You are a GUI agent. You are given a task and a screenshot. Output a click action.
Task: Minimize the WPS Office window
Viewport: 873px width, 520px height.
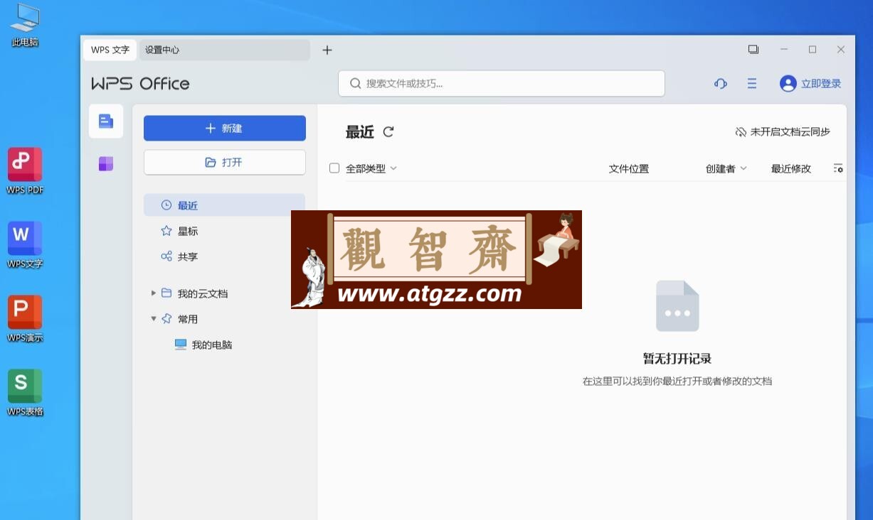point(784,50)
